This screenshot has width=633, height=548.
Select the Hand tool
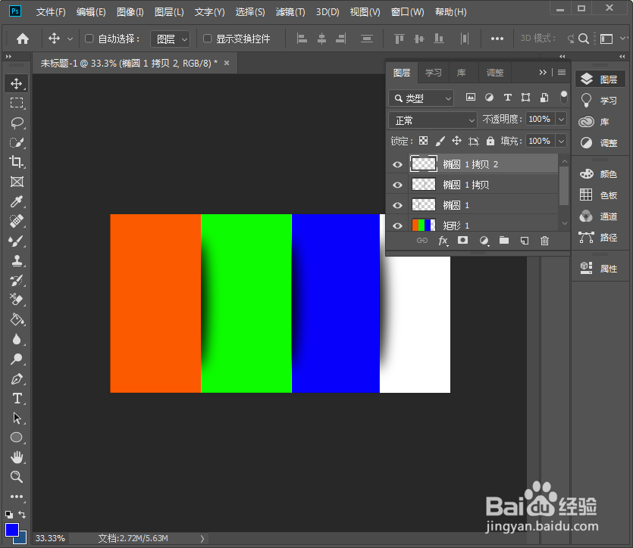(17, 457)
